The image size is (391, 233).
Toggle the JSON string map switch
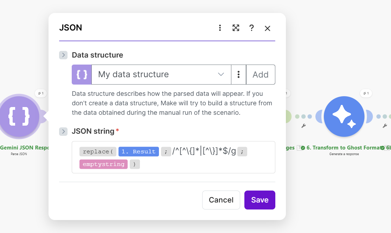click(x=63, y=132)
